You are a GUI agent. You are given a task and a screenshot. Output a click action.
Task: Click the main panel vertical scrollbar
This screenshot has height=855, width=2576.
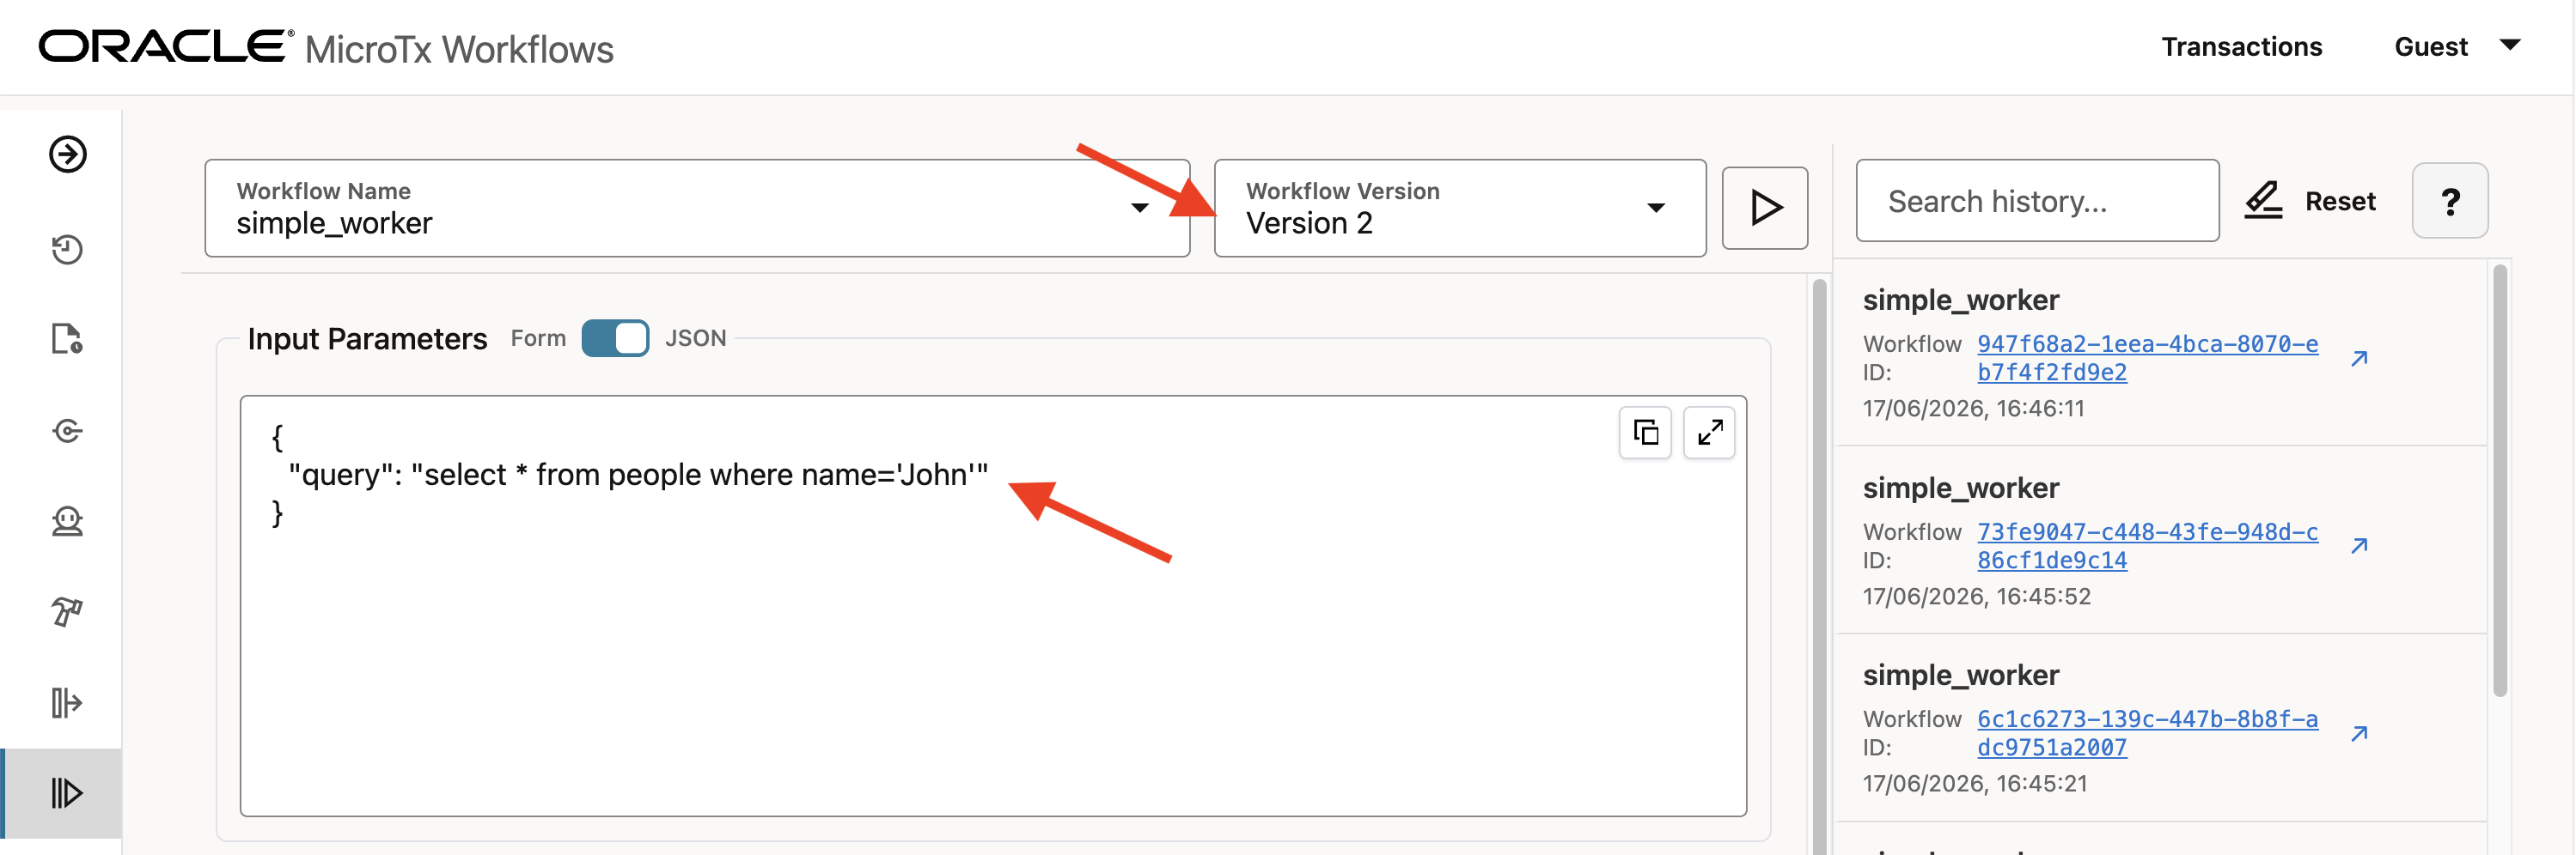pyautogui.click(x=1818, y=567)
